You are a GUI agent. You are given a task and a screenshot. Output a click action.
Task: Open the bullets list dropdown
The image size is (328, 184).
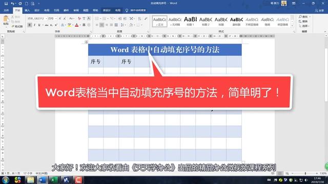100,18
